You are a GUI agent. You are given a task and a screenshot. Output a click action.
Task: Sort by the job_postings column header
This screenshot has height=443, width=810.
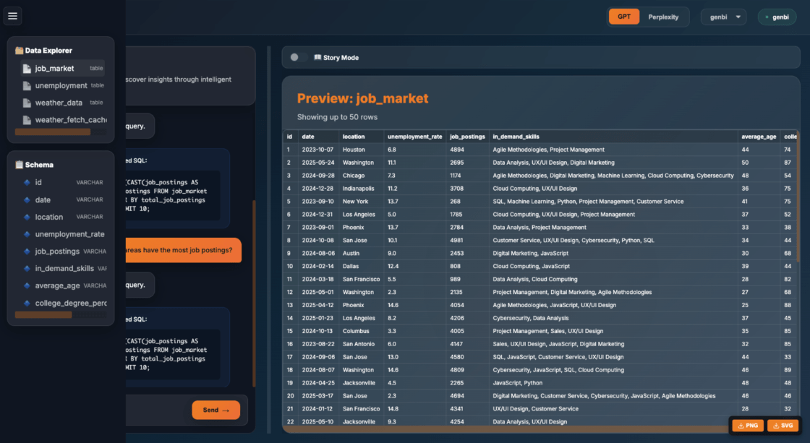(x=466, y=137)
